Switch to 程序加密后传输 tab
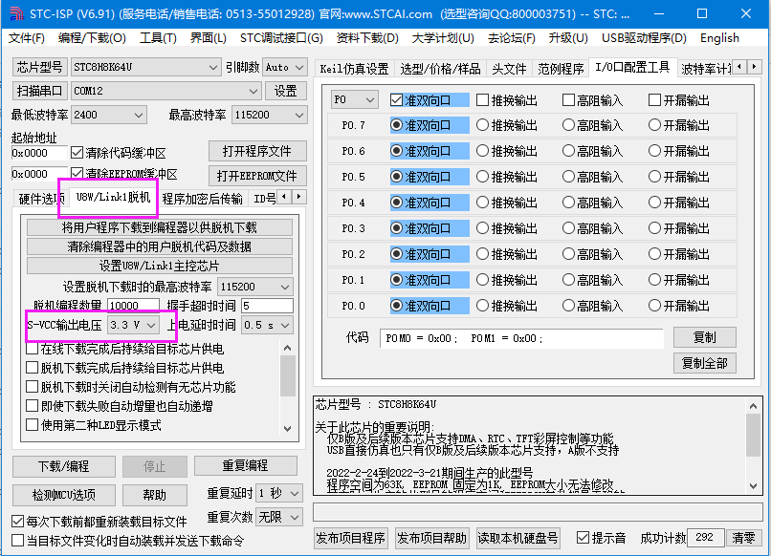 coord(202,199)
